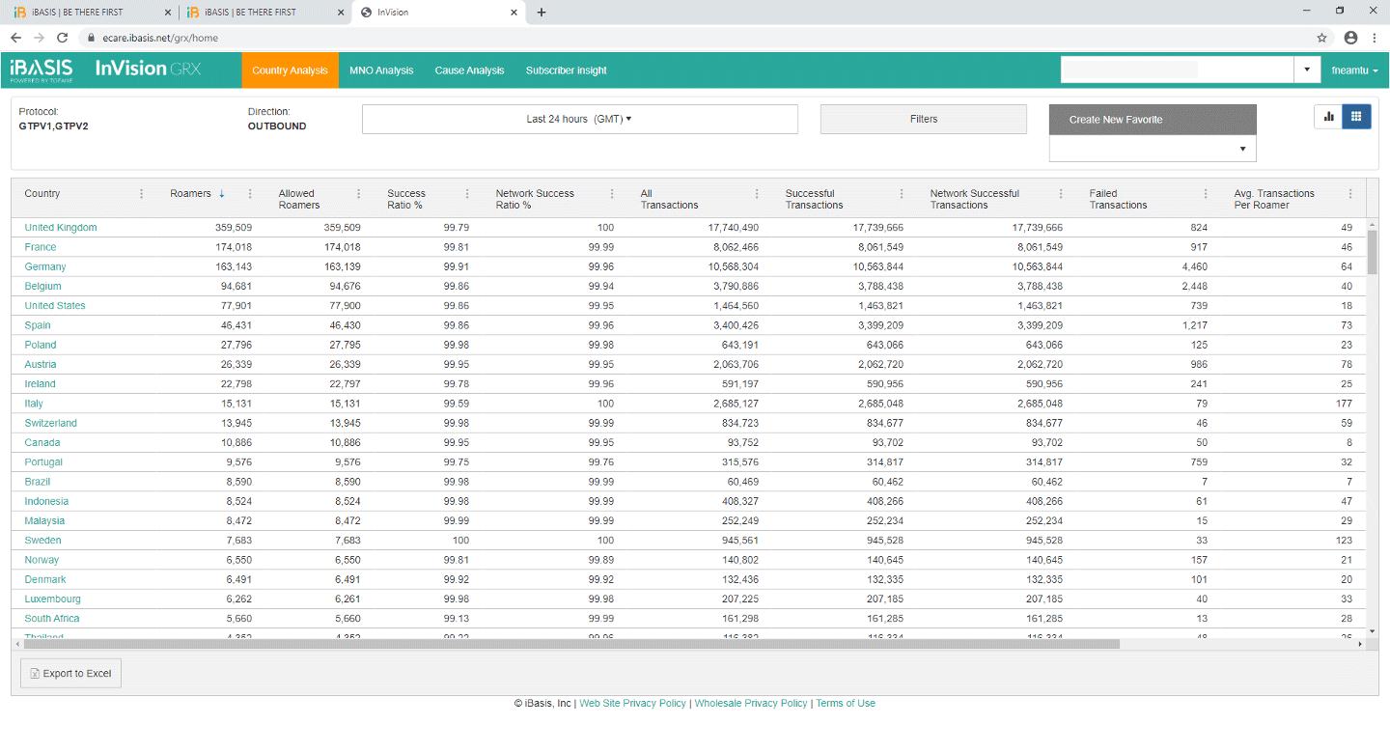This screenshot has width=1390, height=753.
Task: Click the Roamers sort arrow
Action: (222, 194)
